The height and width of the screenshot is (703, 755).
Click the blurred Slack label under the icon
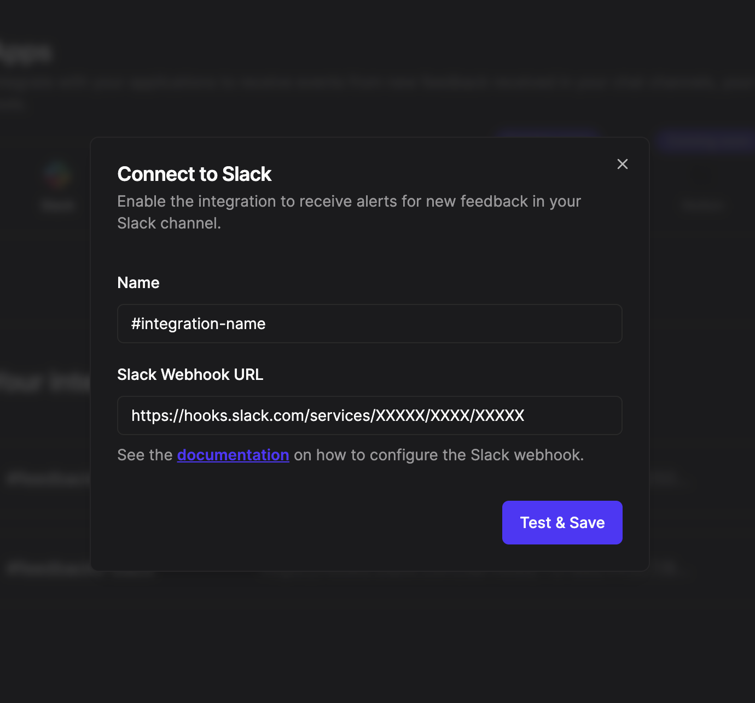pyautogui.click(x=57, y=205)
